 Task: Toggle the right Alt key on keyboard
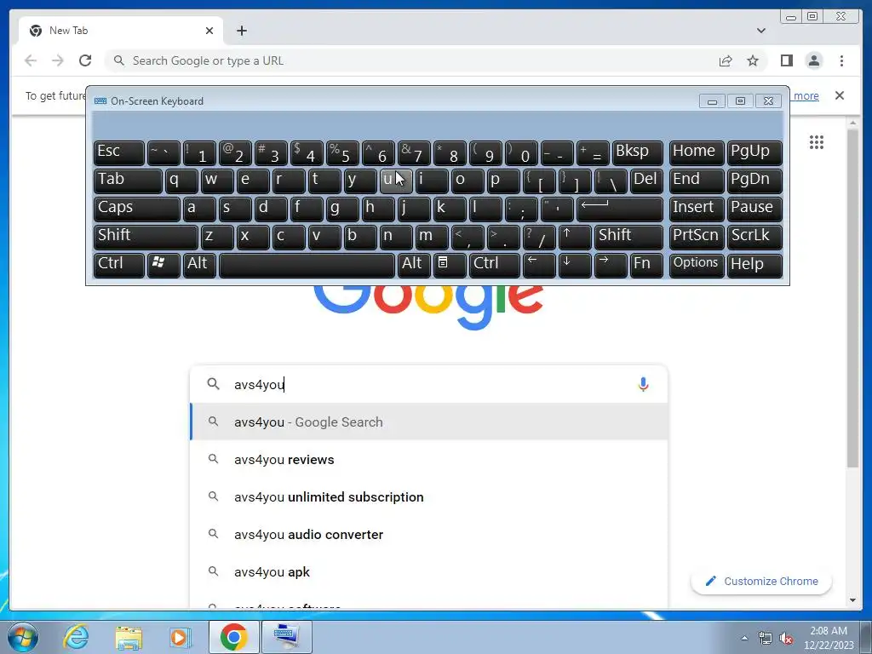[x=414, y=265]
